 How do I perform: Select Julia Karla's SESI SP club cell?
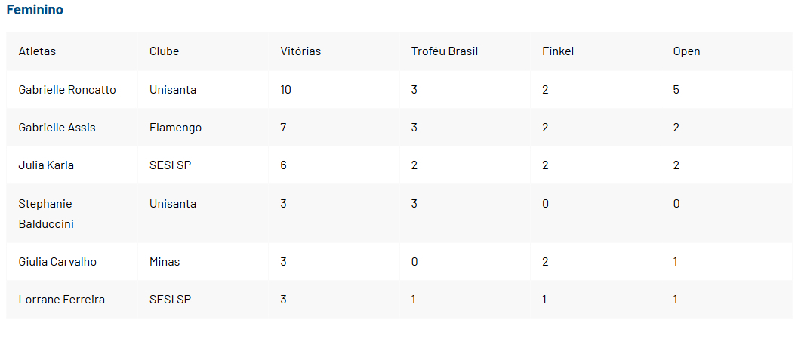(170, 165)
